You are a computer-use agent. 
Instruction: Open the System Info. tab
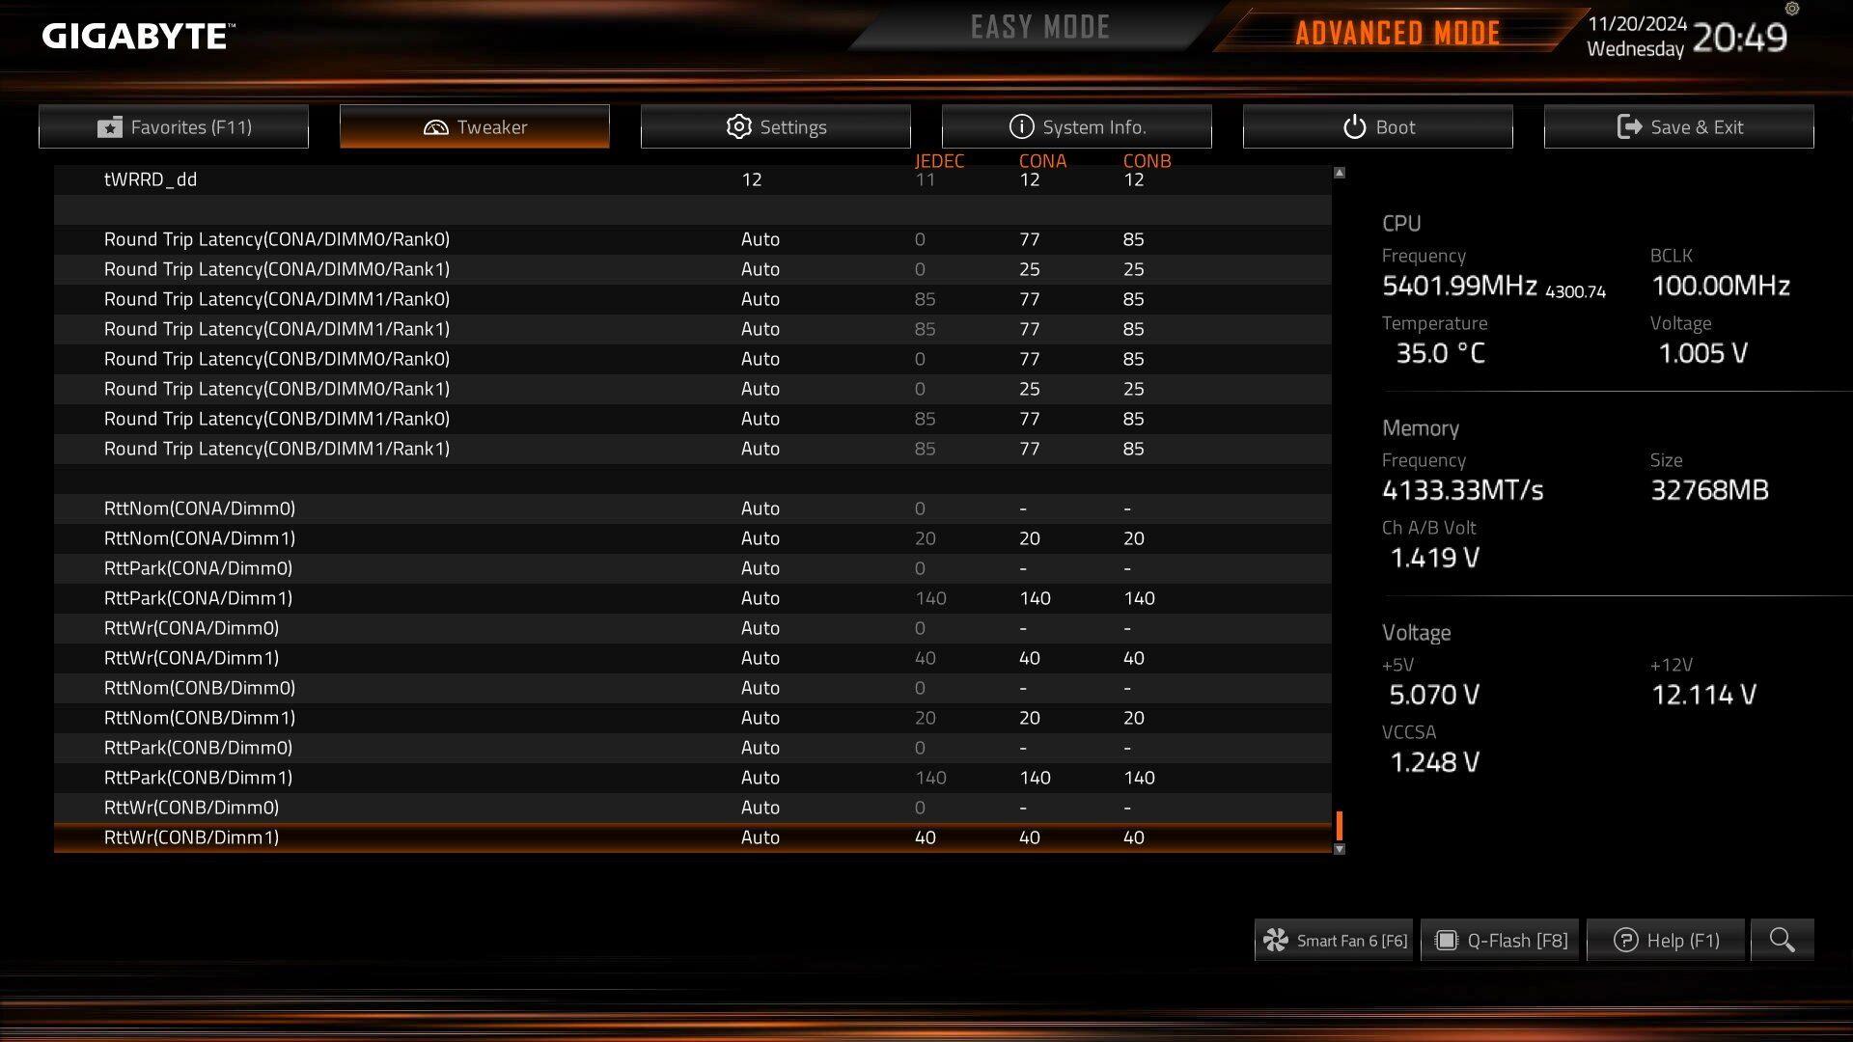click(1077, 126)
